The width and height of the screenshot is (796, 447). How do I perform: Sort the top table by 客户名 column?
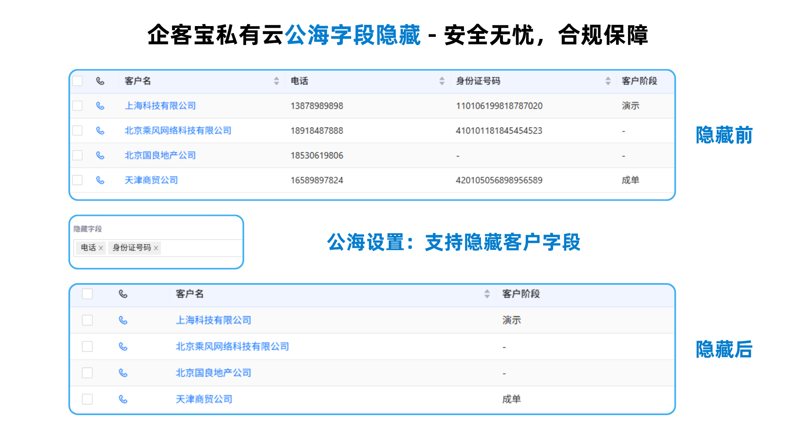click(277, 81)
